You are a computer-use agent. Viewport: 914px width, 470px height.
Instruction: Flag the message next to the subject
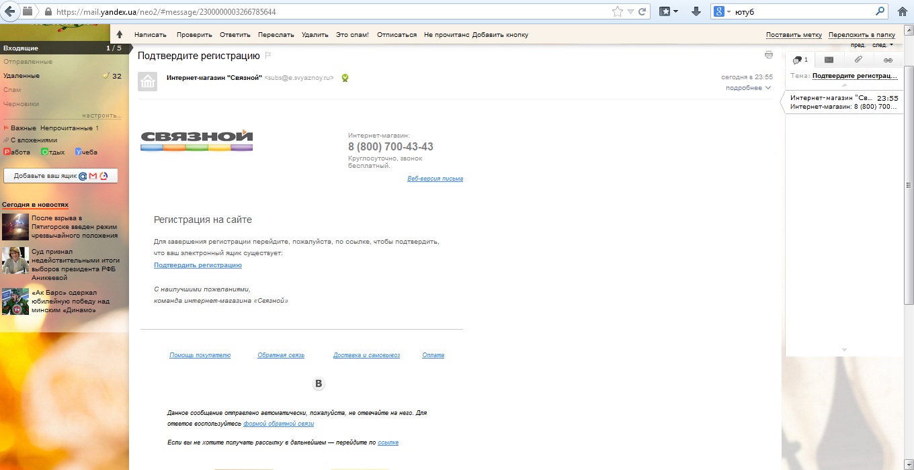coord(267,55)
